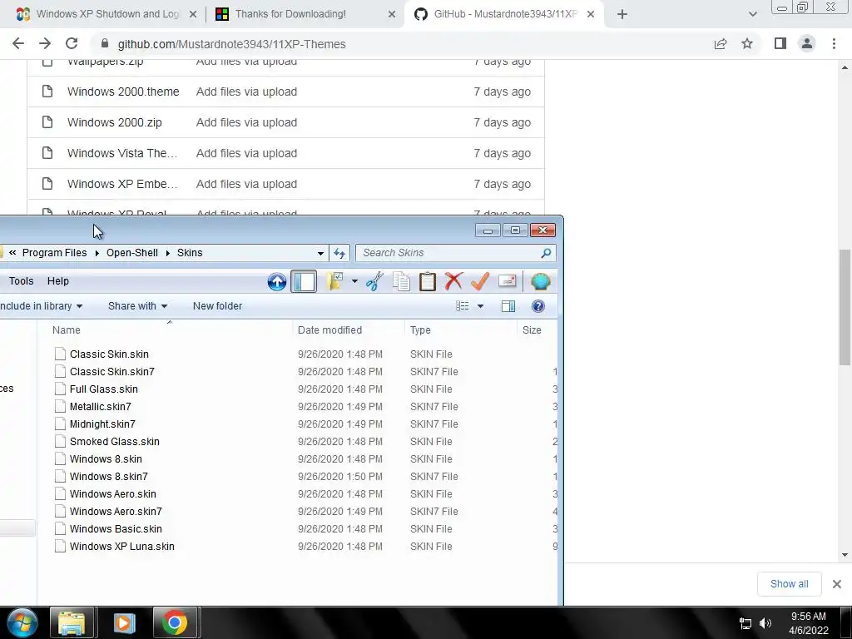Image resolution: width=852 pixels, height=639 pixels.
Task: Close the Thanks for Downloading tab
Action: coord(392,14)
